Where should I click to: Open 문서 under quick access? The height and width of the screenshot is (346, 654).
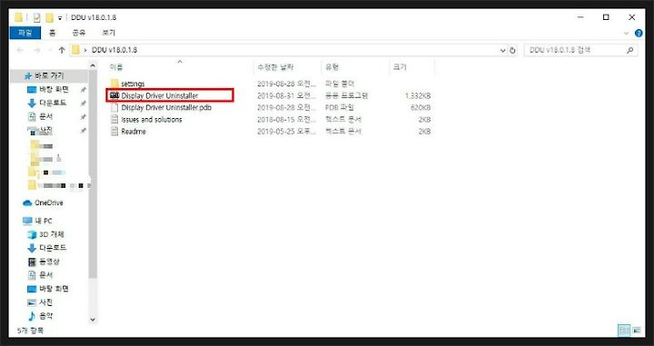coord(41,117)
